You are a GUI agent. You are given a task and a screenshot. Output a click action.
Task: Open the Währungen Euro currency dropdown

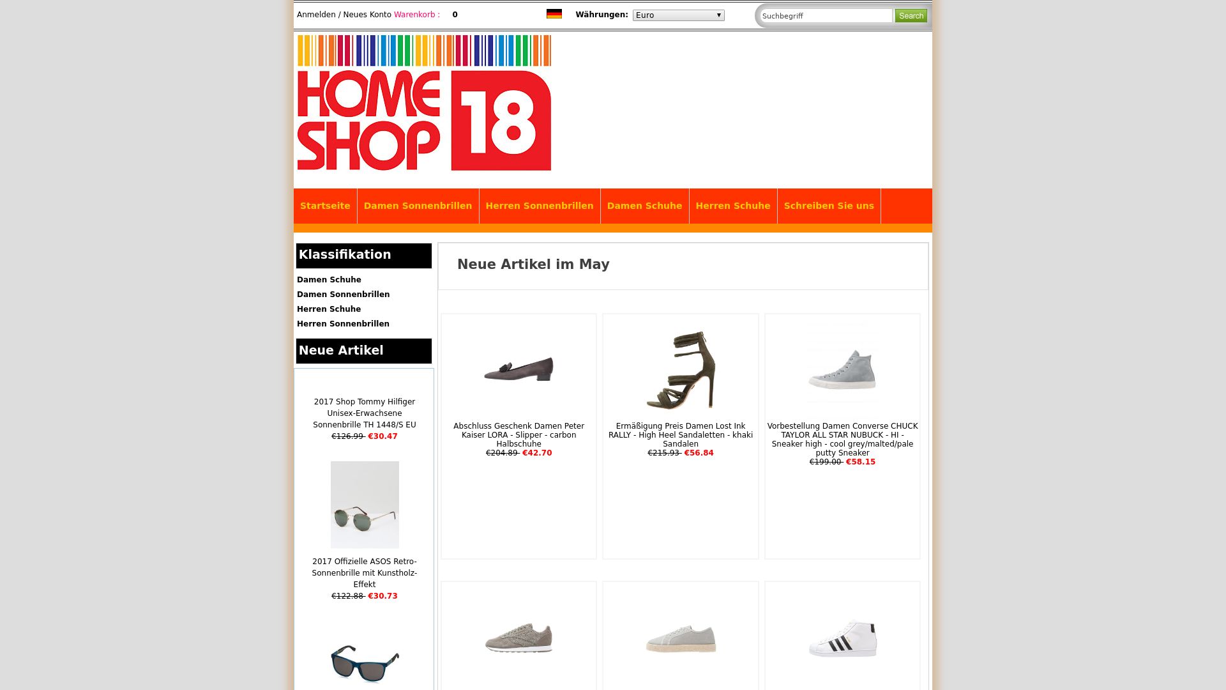[x=678, y=15]
